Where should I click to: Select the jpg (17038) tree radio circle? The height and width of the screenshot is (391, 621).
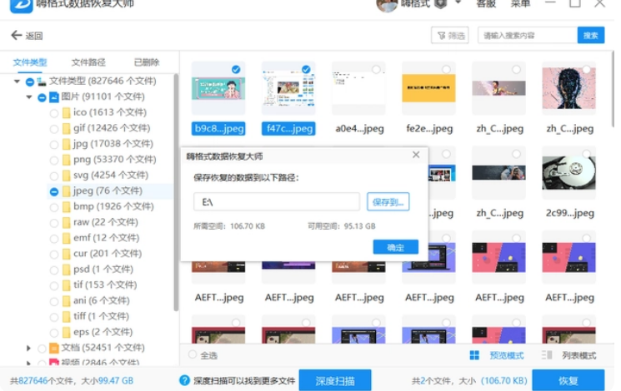(54, 145)
